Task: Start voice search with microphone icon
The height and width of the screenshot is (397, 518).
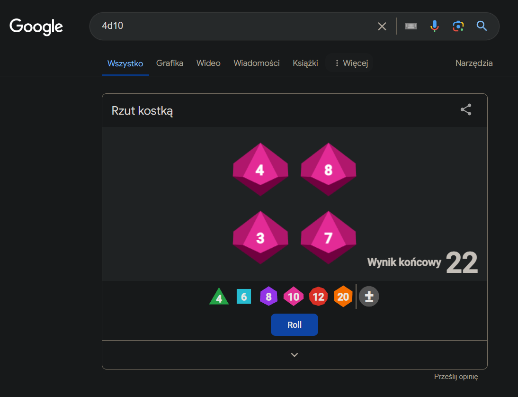Action: point(434,26)
